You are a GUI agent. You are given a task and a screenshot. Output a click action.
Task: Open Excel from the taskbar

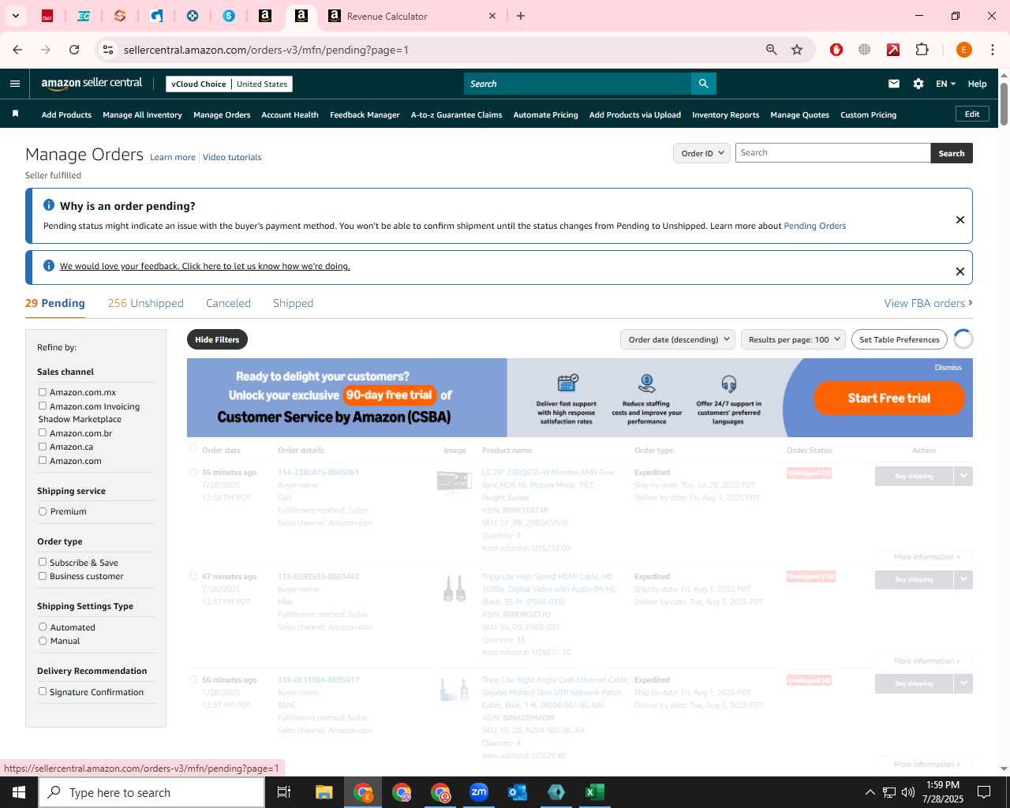(595, 792)
